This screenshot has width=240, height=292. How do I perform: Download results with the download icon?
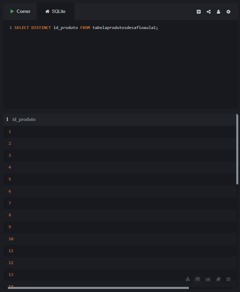(x=188, y=279)
